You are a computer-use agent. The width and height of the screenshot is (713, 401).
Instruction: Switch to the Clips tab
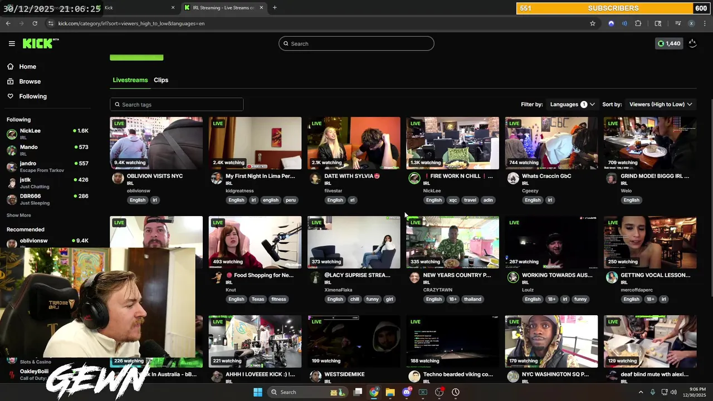click(x=161, y=80)
